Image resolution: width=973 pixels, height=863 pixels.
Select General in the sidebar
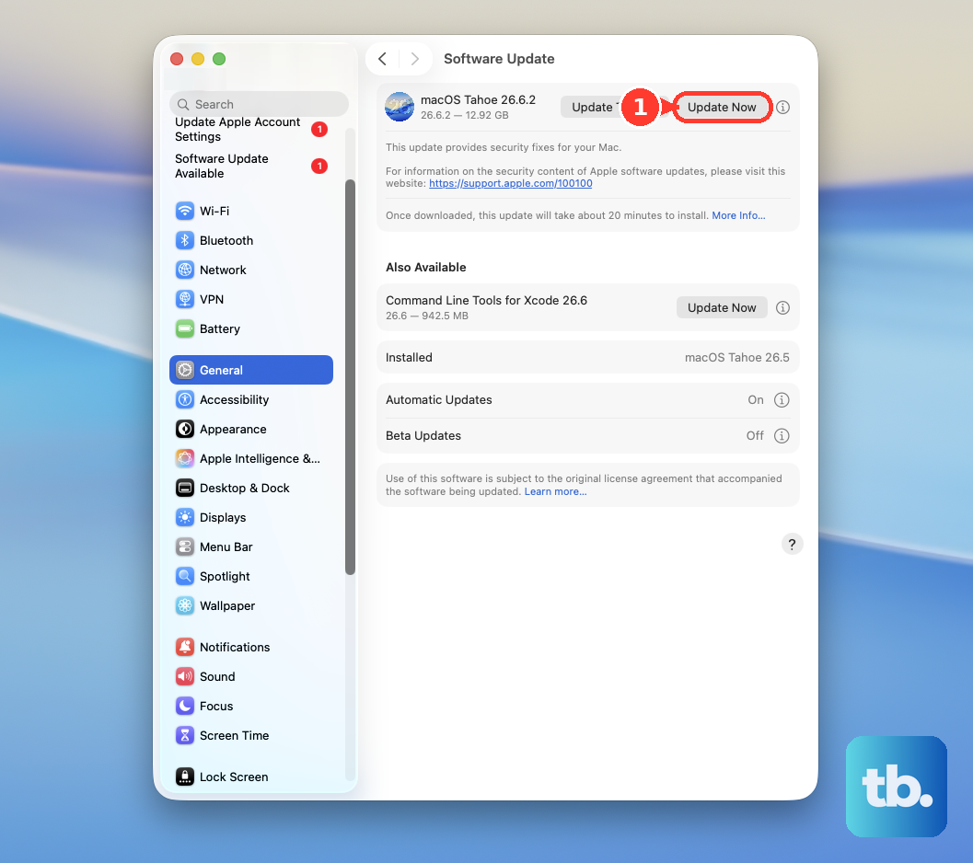coord(250,370)
